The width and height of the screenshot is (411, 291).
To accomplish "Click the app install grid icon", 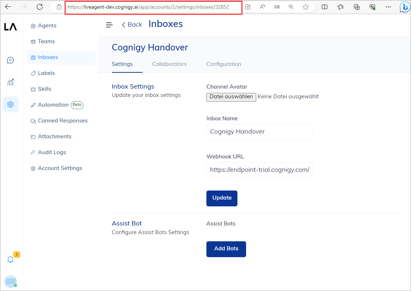I will (x=248, y=7).
